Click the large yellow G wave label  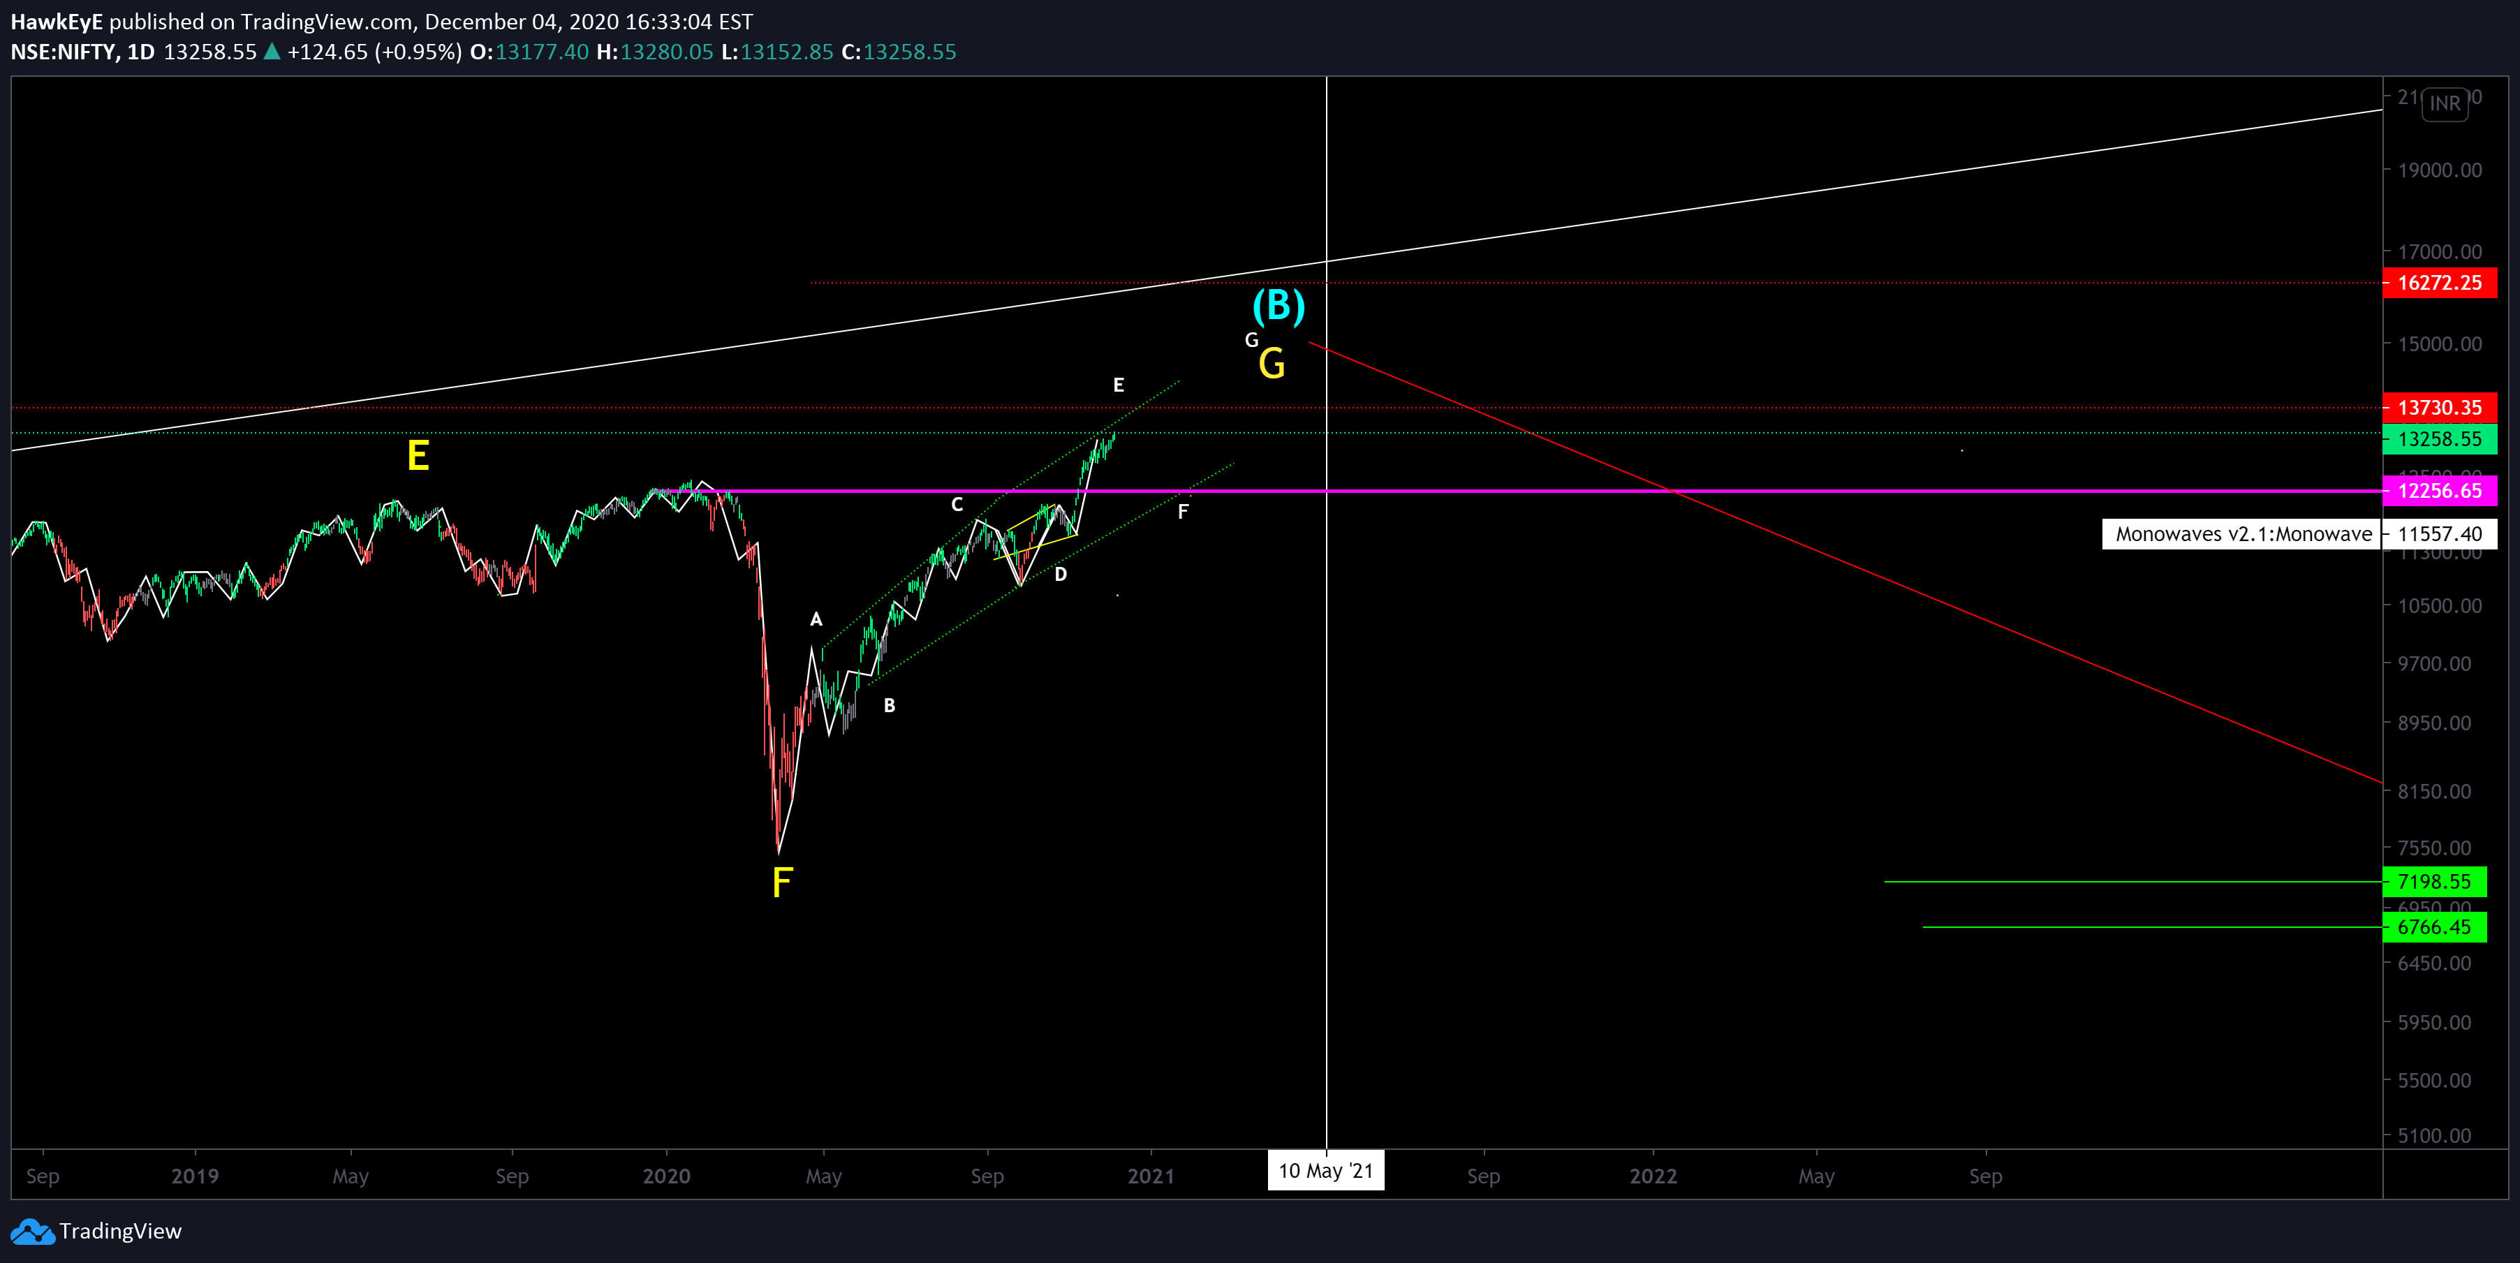[x=1272, y=364]
